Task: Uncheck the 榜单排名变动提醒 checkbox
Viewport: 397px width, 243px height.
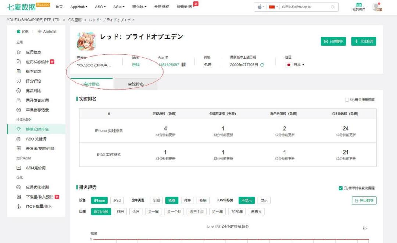Action: click(340, 188)
